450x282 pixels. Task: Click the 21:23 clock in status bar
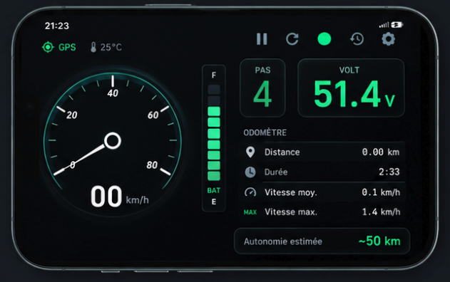pos(57,26)
